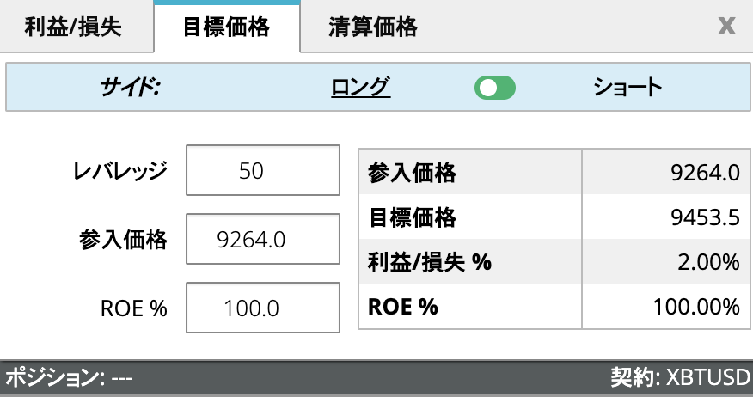Click the 目標価格 row label in results table
Screen dimensions: 753x397
(x=412, y=218)
